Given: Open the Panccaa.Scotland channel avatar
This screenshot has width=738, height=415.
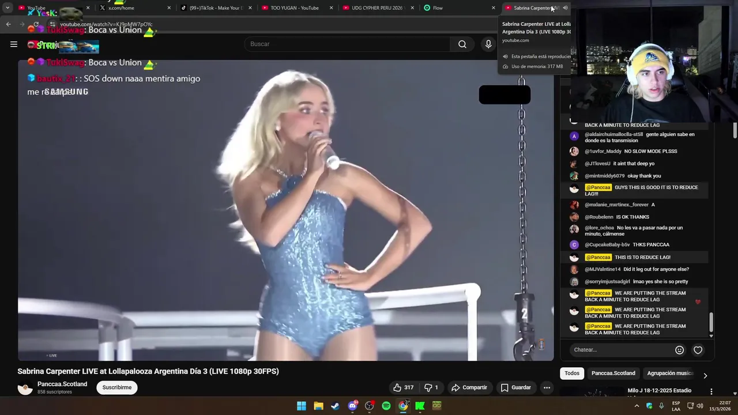Looking at the screenshot, I should coord(25,388).
